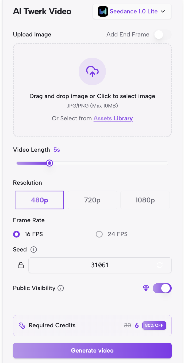Select the 16 FPS radio button

pyautogui.click(x=17, y=234)
